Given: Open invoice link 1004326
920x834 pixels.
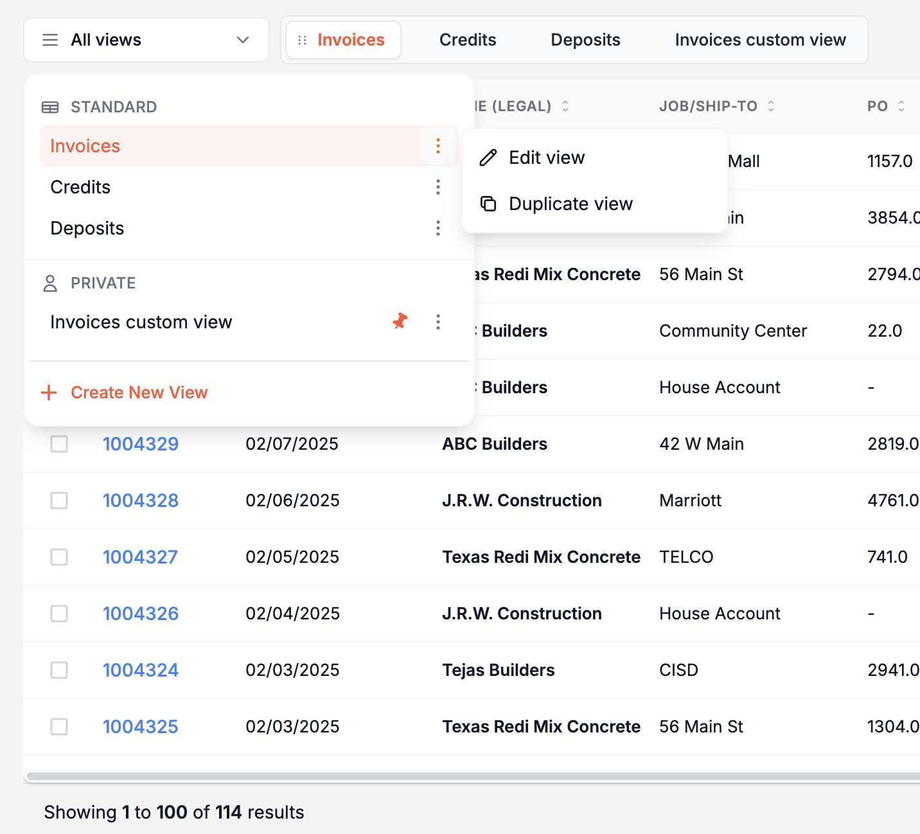Looking at the screenshot, I should click(141, 614).
